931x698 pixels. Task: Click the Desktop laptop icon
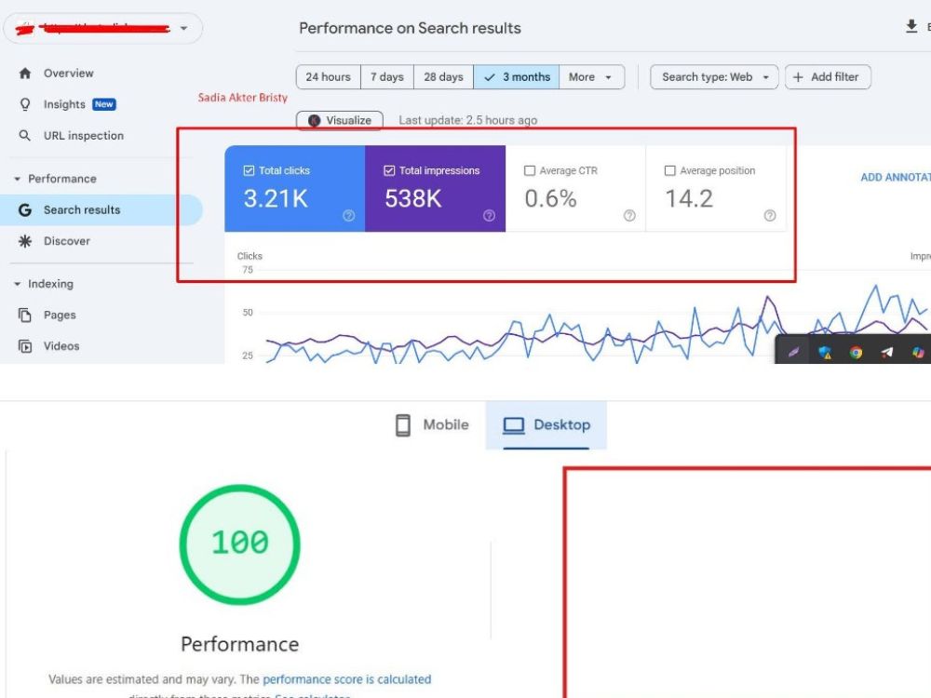tap(514, 425)
